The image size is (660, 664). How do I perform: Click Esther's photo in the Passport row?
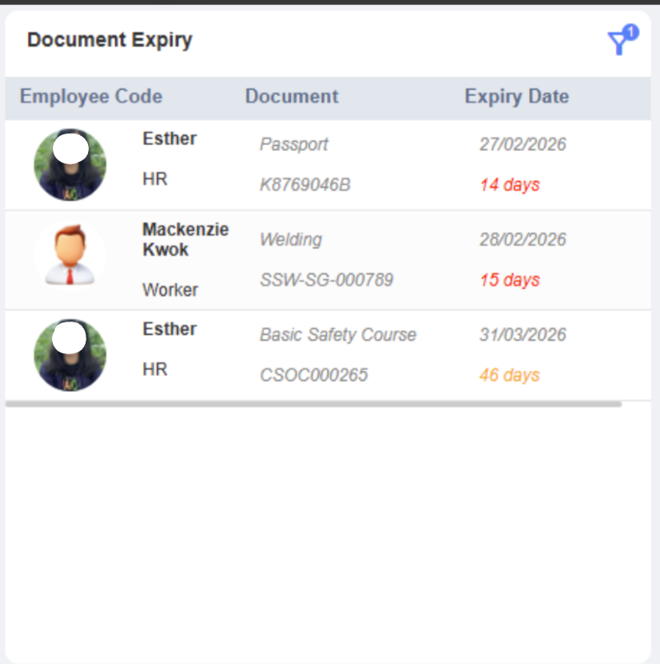click(70, 165)
